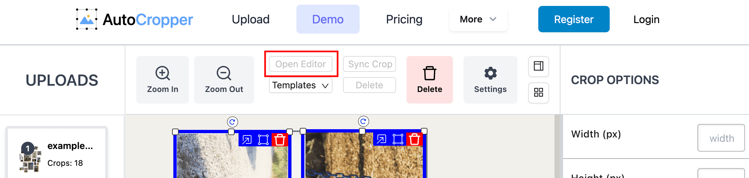The image size is (749, 178).
Task: Switch to the grid view layout icon
Action: [539, 93]
